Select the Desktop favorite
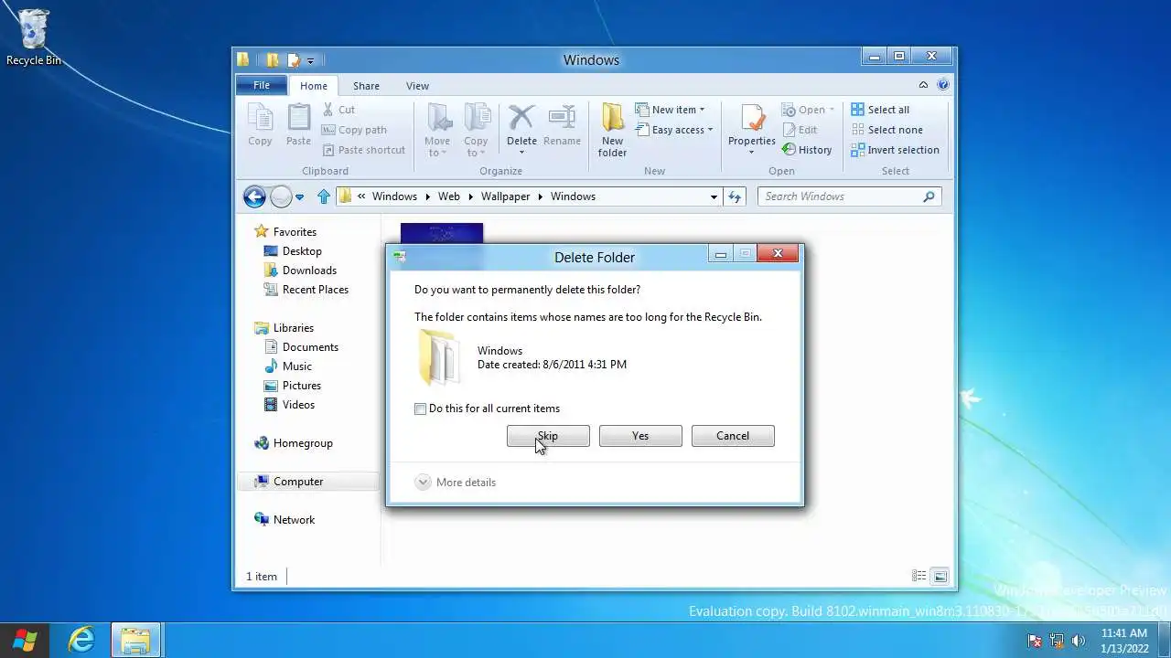 (x=293, y=251)
